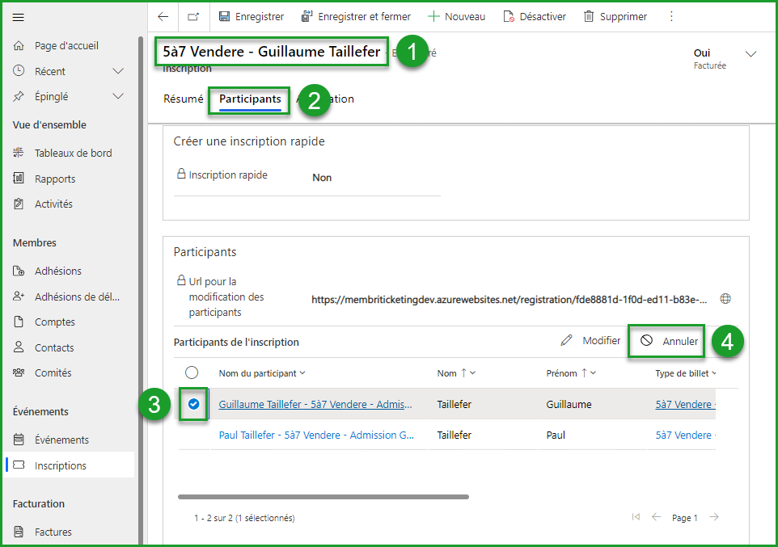Go to next page arrow in grid footer

click(714, 517)
